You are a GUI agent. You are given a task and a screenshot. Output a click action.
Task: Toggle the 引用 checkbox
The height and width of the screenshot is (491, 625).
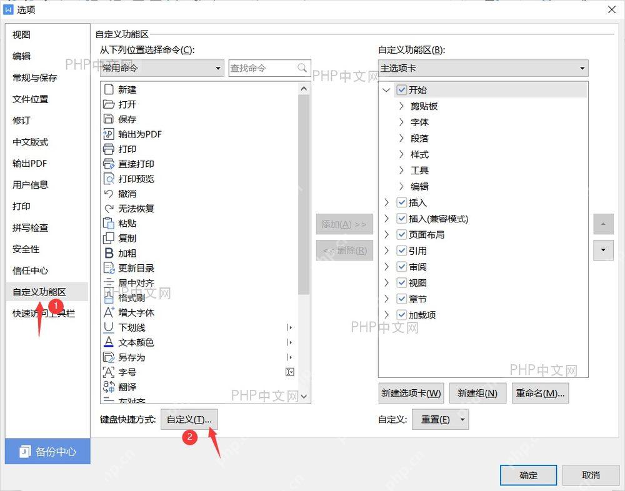[402, 250]
